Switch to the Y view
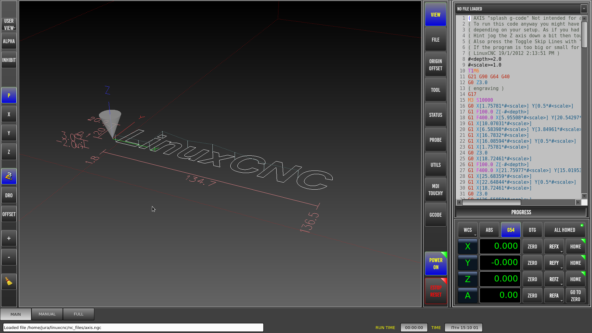Image resolution: width=592 pixels, height=333 pixels. tap(9, 133)
